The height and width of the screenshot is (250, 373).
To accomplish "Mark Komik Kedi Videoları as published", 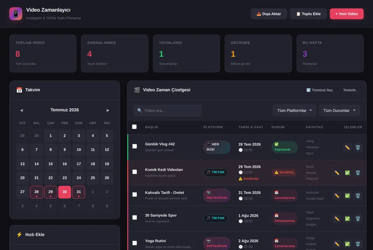I will [x=347, y=173].
